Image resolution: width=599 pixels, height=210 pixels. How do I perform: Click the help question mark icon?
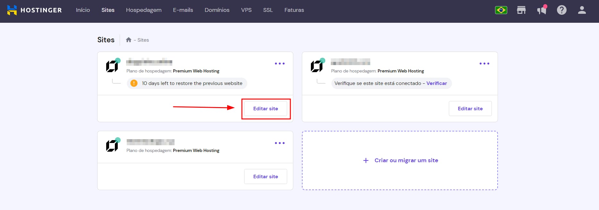pyautogui.click(x=561, y=10)
